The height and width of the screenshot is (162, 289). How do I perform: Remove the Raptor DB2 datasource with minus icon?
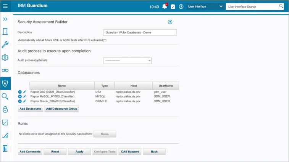[x=20, y=92]
